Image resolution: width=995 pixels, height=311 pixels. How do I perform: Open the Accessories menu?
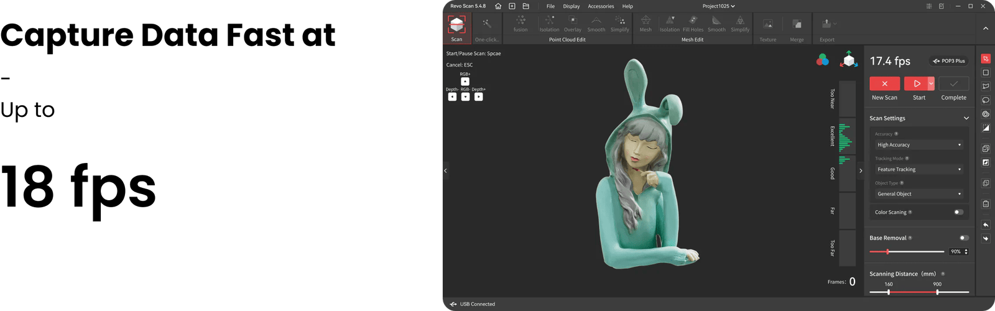point(601,6)
